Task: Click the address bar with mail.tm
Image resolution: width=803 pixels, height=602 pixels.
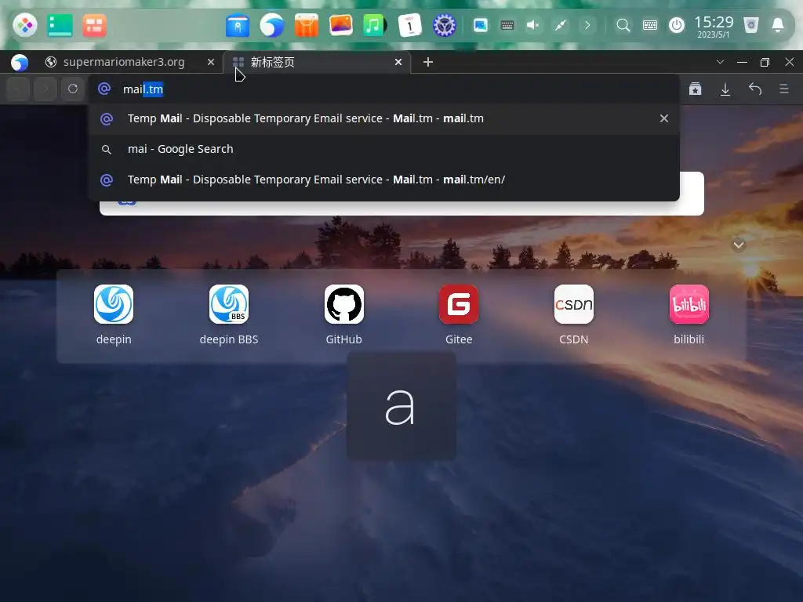Action: click(x=384, y=89)
